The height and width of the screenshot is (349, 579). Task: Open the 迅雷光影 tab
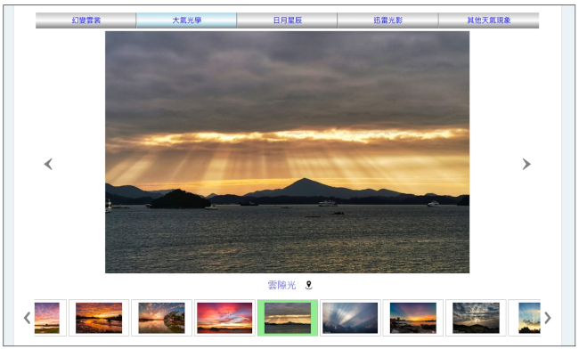click(387, 20)
